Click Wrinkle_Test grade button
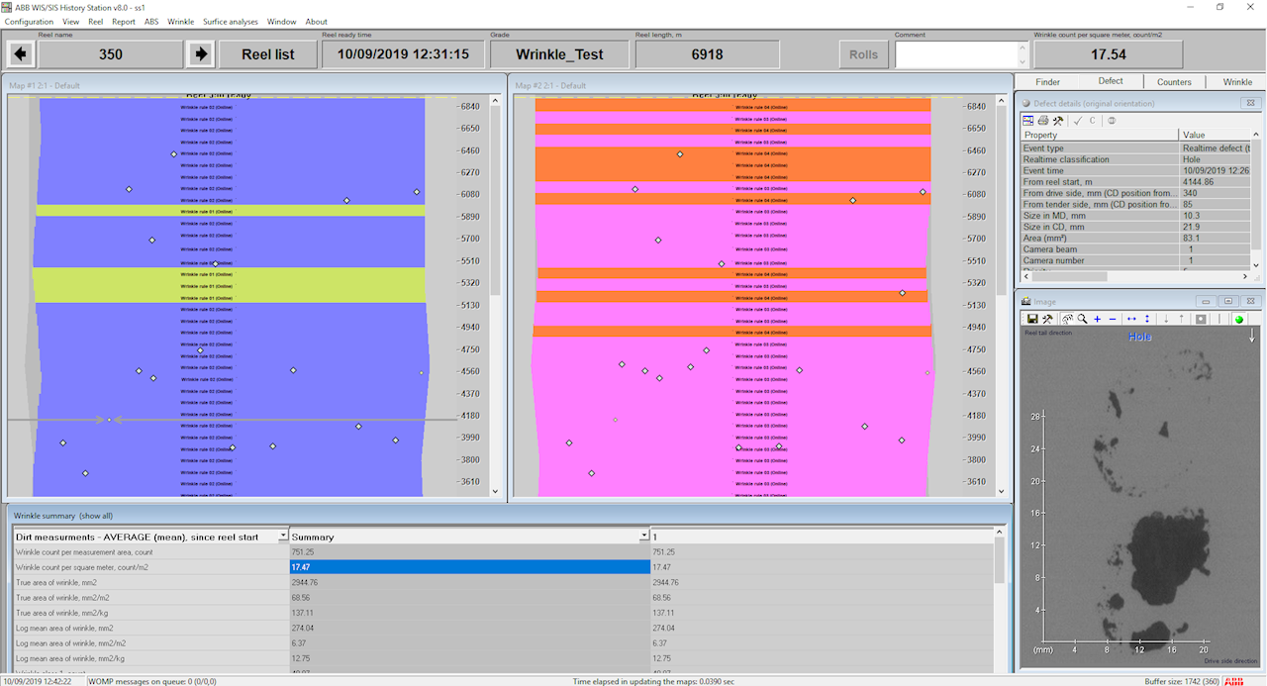 [559, 54]
